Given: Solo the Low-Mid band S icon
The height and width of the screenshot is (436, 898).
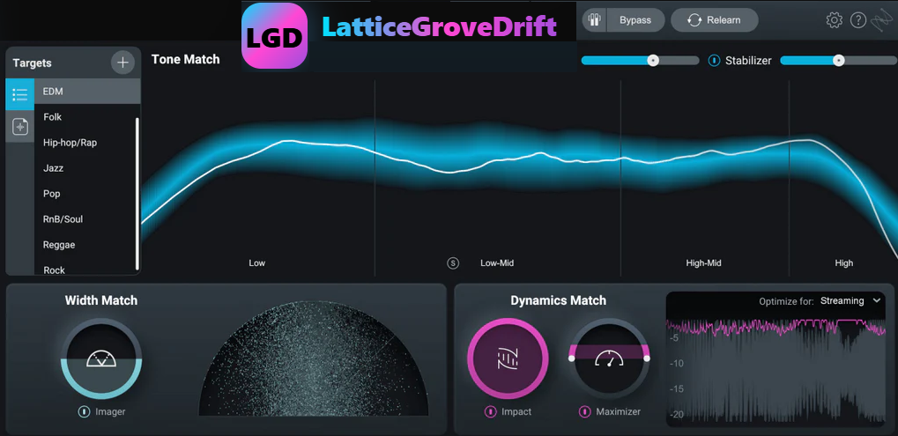Looking at the screenshot, I should [453, 263].
